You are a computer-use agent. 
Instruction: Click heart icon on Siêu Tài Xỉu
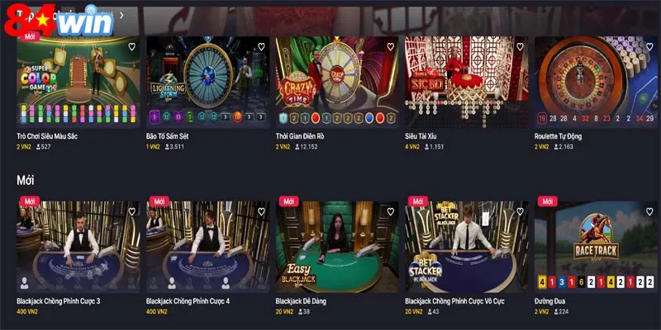[x=521, y=47]
